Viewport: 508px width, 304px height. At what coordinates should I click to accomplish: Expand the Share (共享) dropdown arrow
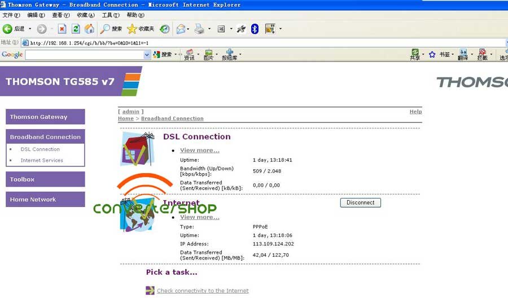coord(423,55)
